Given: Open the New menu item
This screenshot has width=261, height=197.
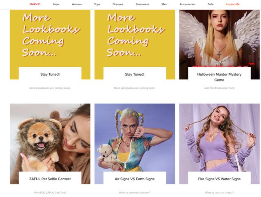Looking at the screenshot, I should (56, 4).
